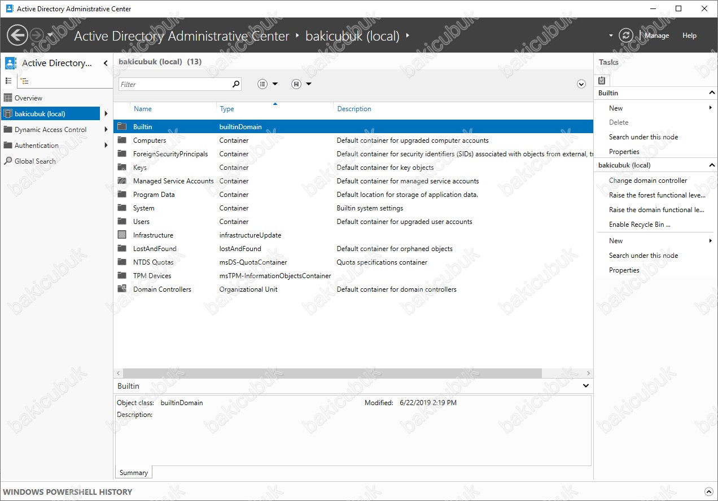Viewport: 718px width, 501px height.
Task: Click the refresh icon in header
Action: tap(625, 36)
